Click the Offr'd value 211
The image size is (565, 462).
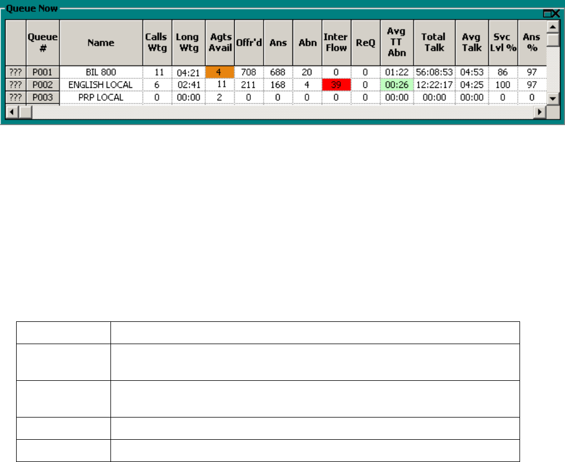pos(249,85)
